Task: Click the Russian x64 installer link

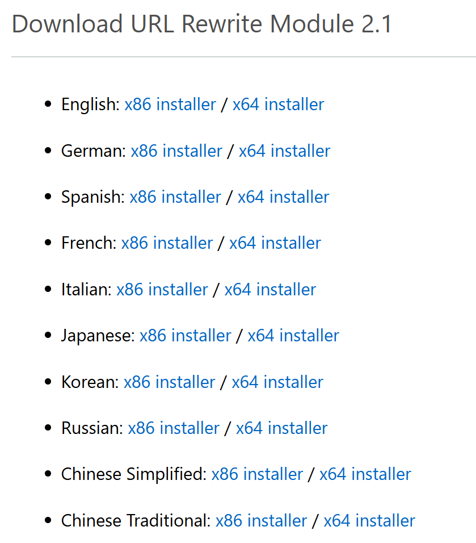Action: pos(281,428)
